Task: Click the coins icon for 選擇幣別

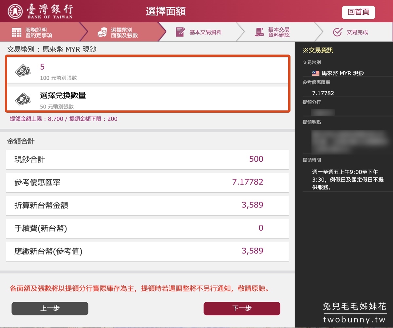Action: (102, 32)
